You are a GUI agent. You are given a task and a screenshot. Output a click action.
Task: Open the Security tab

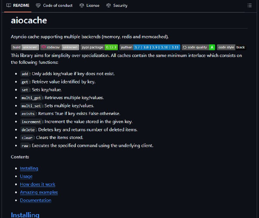click(117, 6)
